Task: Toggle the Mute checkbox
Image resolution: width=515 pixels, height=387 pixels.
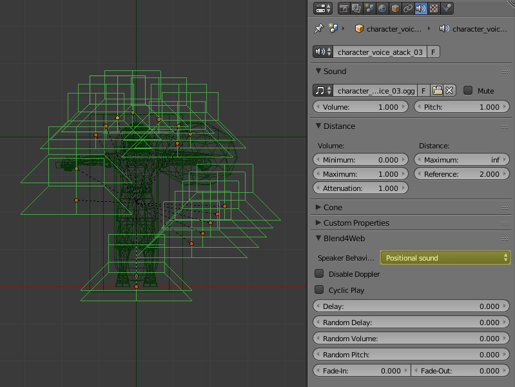Action: 468,90
